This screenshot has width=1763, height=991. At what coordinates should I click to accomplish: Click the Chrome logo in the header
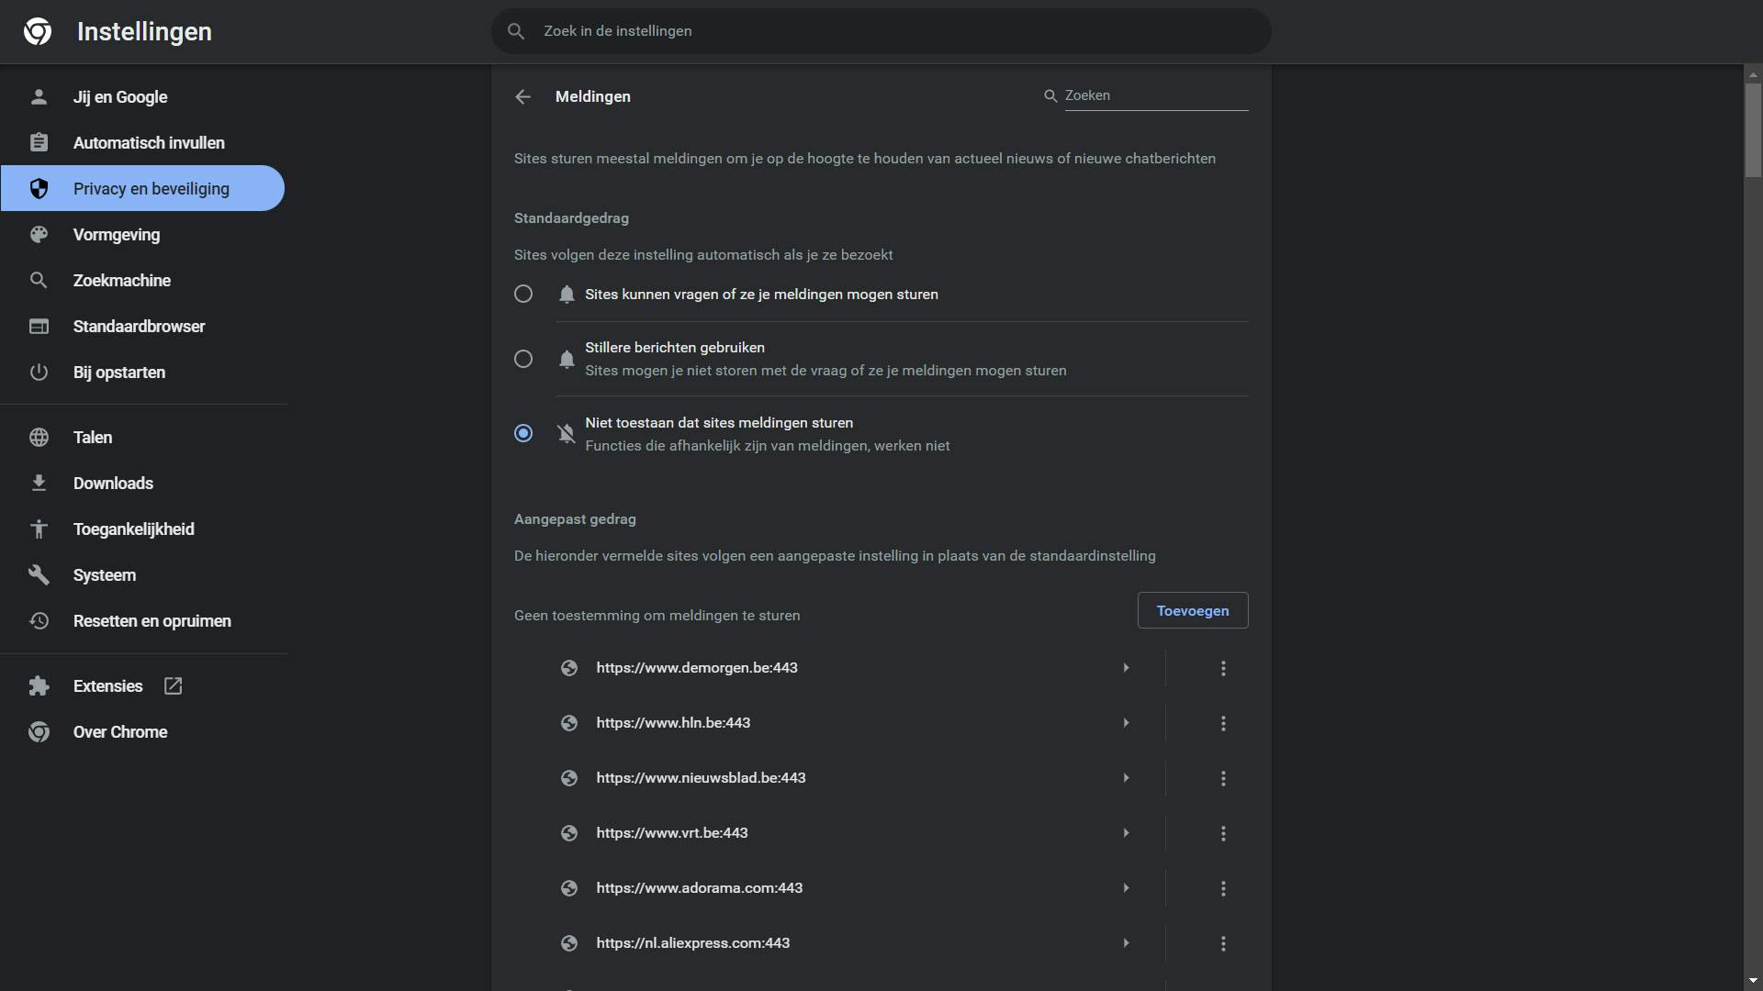tap(38, 32)
